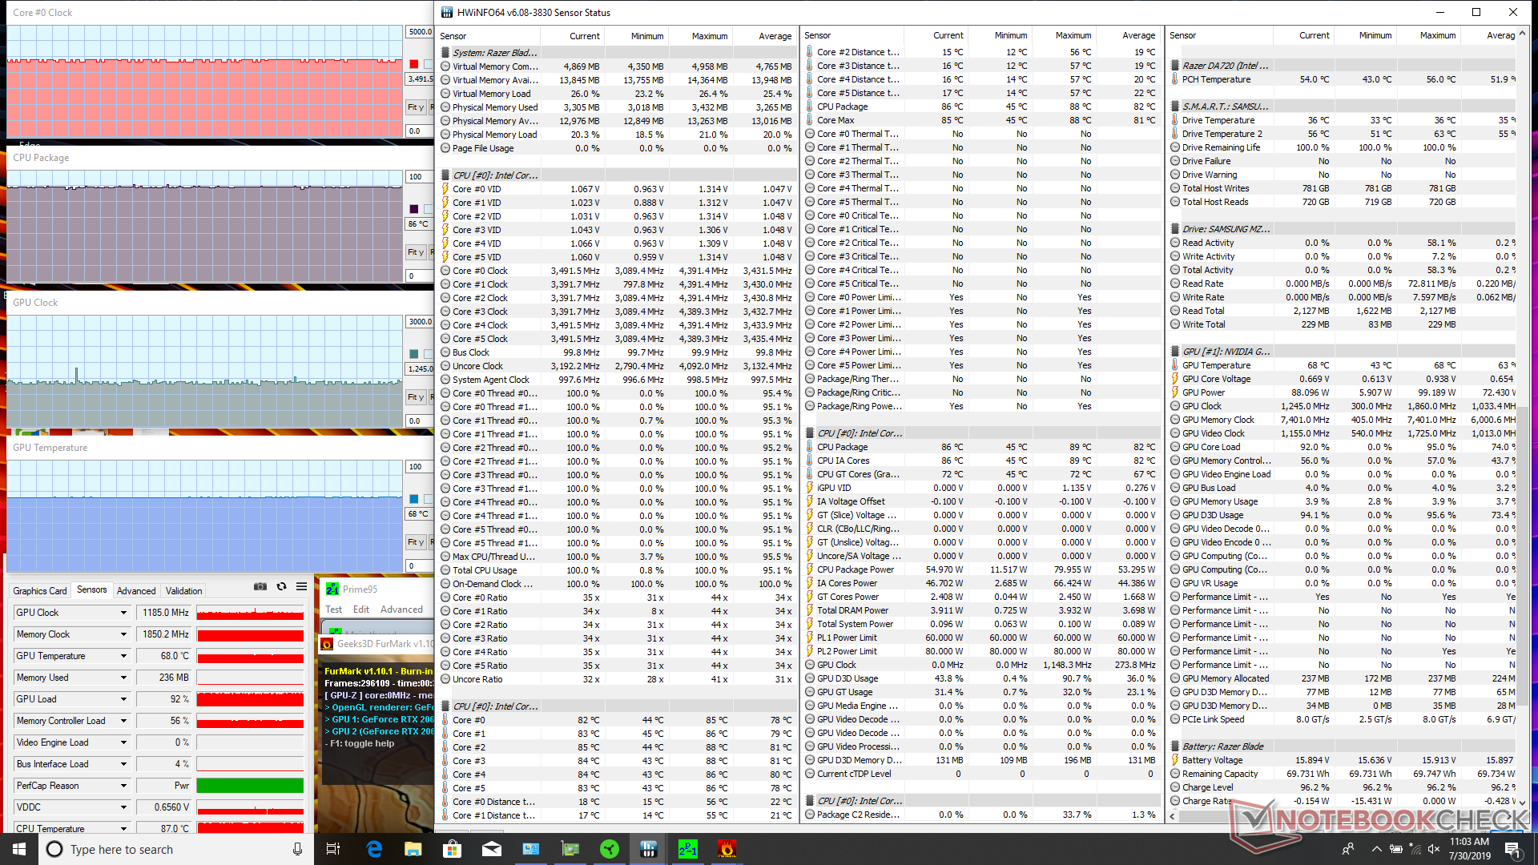The image size is (1538, 865).
Task: Click the Microsoft Edge taskbar icon
Action: 374,849
